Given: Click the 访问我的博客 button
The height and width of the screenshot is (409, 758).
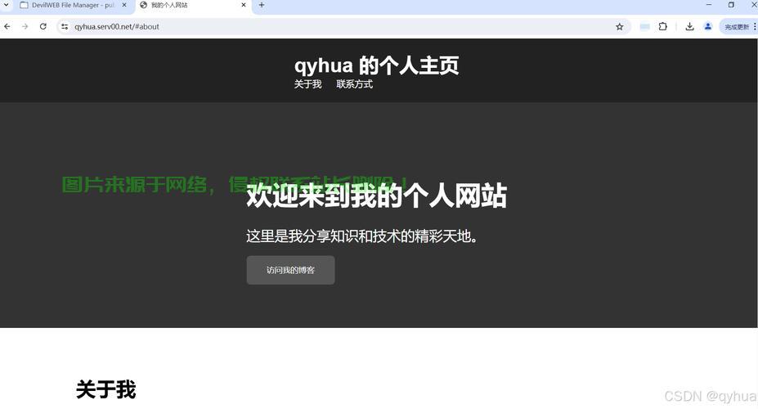Looking at the screenshot, I should (290, 270).
